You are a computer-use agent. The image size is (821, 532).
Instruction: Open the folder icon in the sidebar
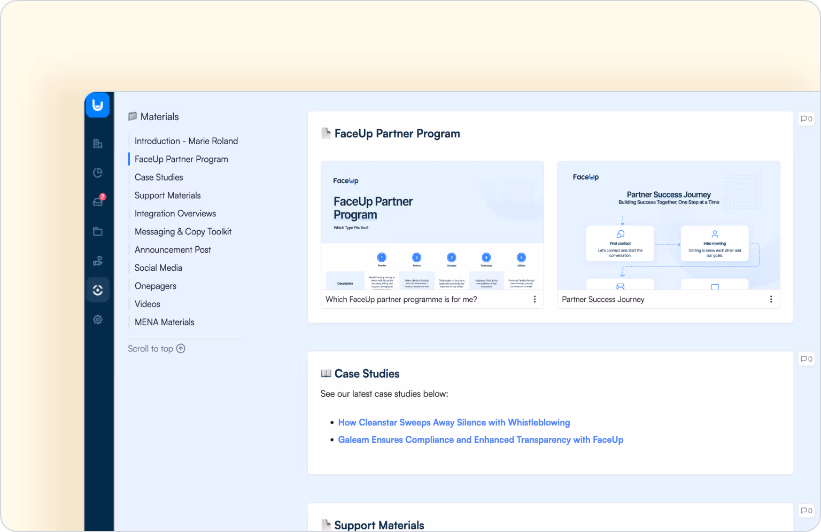tap(98, 231)
